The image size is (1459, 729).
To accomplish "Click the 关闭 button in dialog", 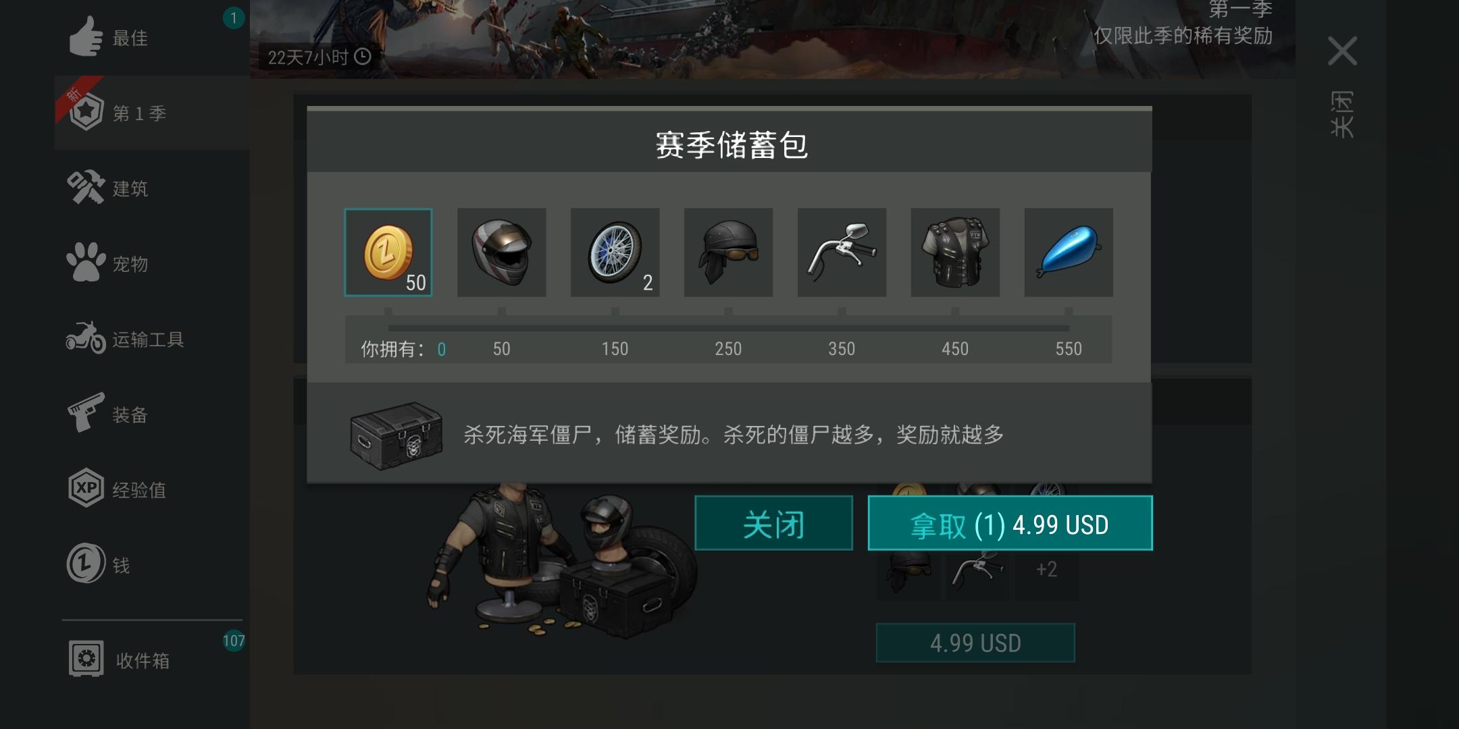I will tap(774, 524).
